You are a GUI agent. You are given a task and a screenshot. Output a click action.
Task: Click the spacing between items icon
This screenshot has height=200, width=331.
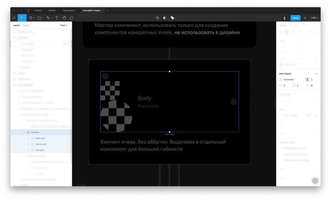tap(307, 85)
